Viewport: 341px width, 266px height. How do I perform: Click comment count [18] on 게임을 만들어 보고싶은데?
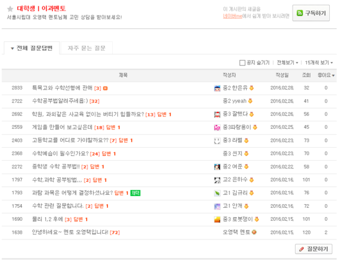[99, 127]
